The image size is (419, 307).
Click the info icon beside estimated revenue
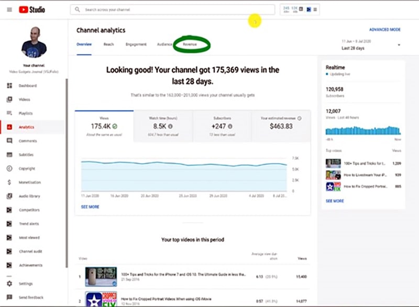(x=300, y=118)
